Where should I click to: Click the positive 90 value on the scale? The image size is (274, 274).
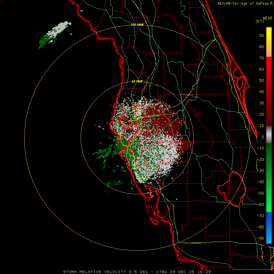tap(262, 36)
